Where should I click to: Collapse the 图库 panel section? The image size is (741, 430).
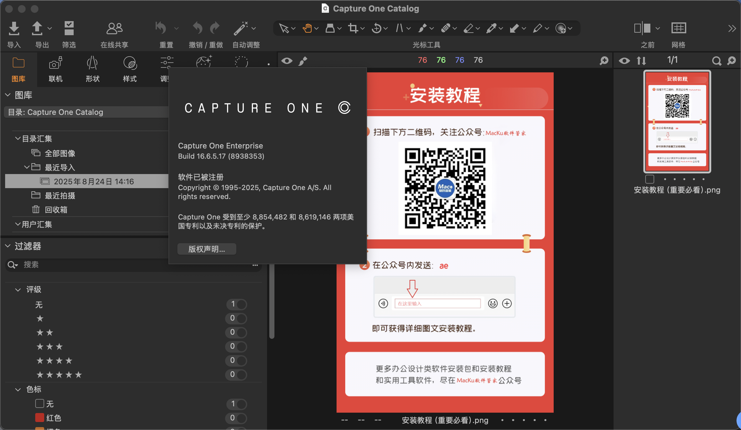[x=8, y=95]
